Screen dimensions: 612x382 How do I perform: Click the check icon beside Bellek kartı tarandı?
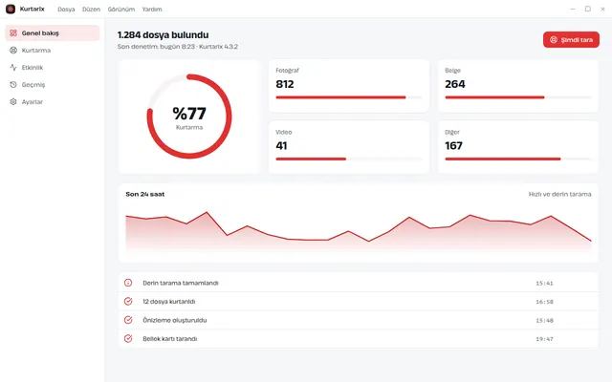(128, 339)
